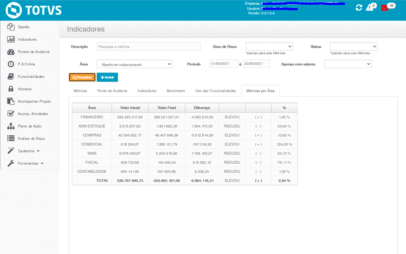Click the Plano de Ação hierarchy icon
Screen dimensions: 406x254
tap(11, 126)
